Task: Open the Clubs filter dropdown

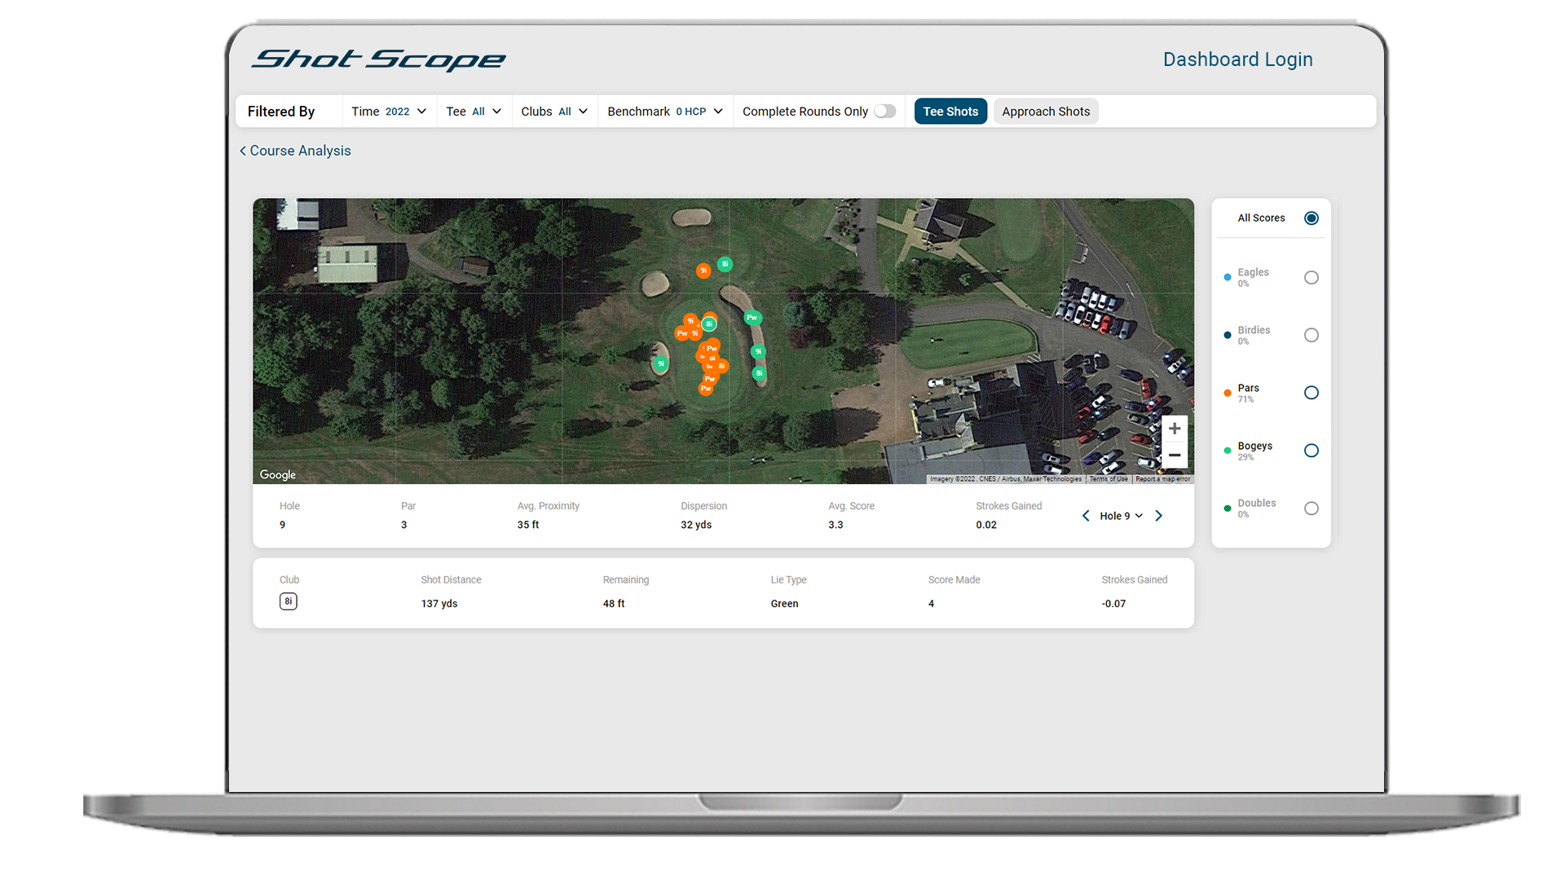Action: pyautogui.click(x=554, y=111)
